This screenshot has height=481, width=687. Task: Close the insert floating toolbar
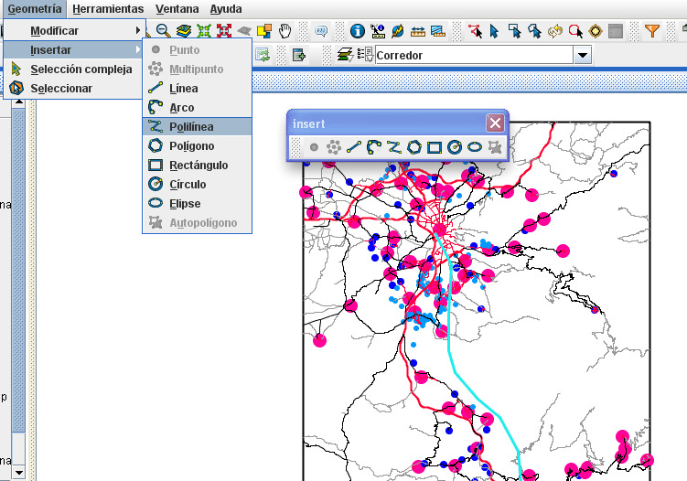495,123
